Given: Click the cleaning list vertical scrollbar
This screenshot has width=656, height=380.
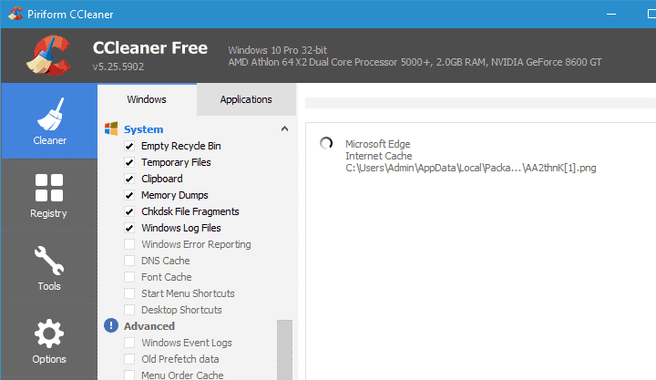Looking at the screenshot, I should tap(284, 348).
